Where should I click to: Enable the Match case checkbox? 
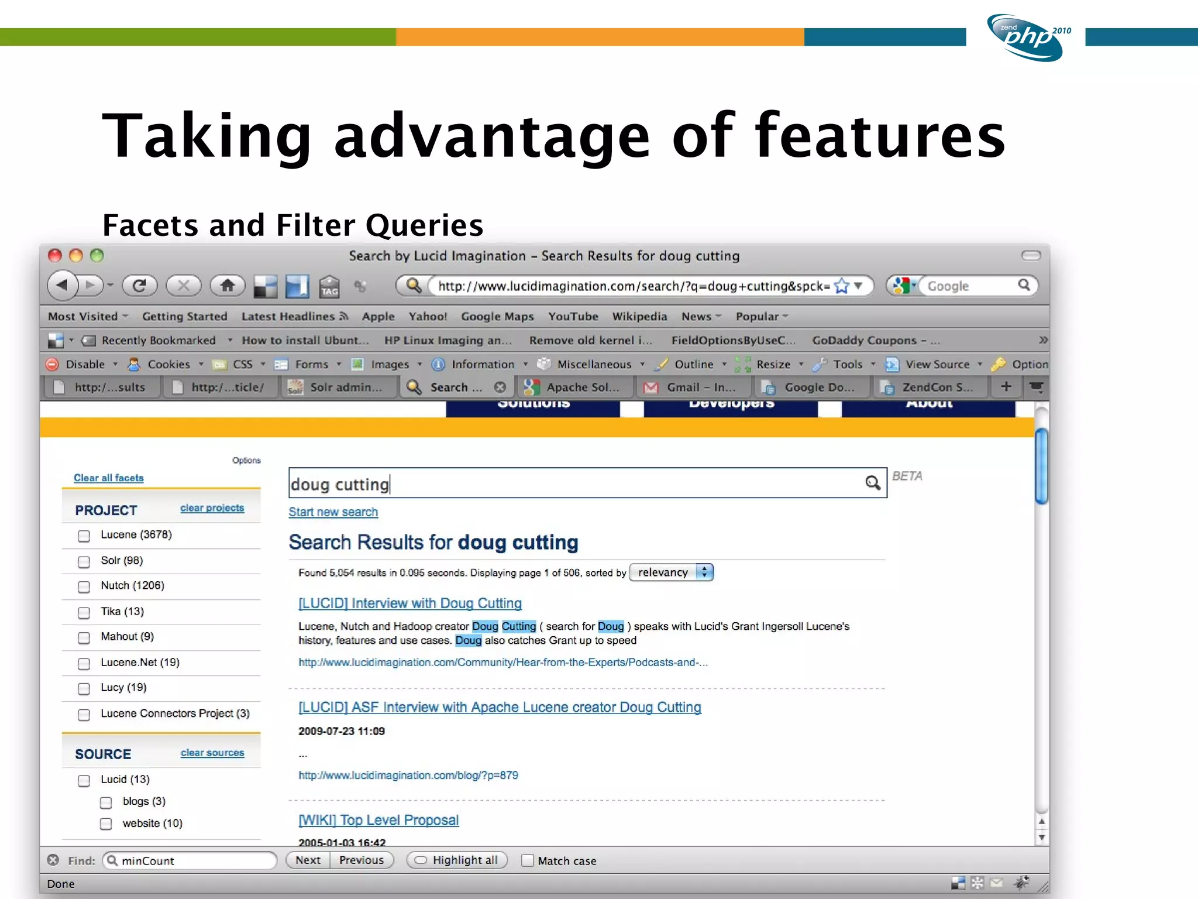coord(528,860)
